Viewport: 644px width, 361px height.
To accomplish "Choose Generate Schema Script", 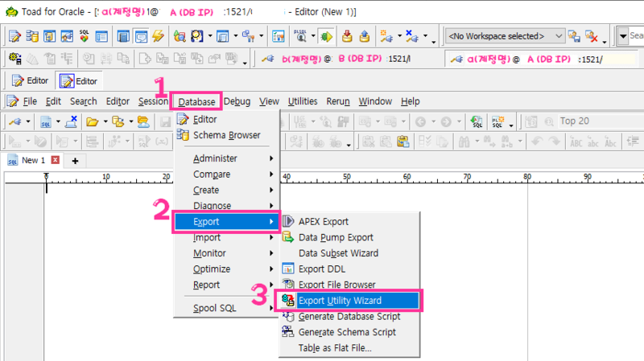I will [x=350, y=332].
